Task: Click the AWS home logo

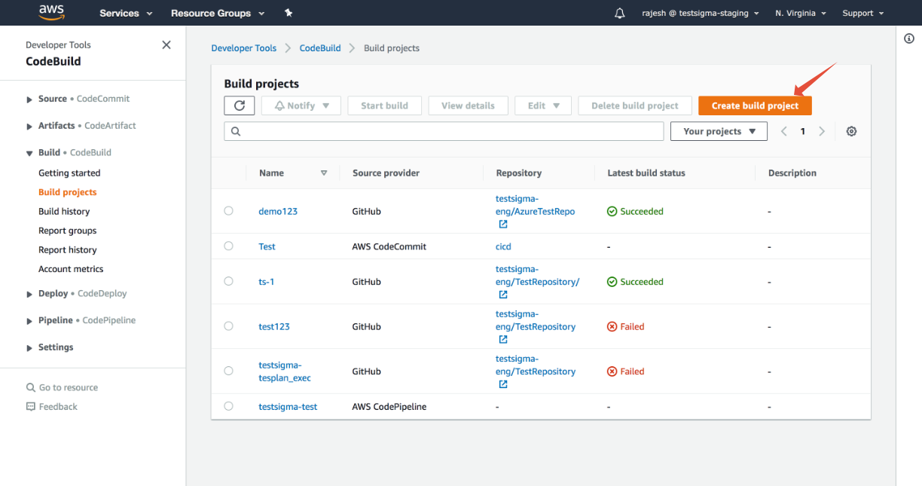Action: coord(51,12)
